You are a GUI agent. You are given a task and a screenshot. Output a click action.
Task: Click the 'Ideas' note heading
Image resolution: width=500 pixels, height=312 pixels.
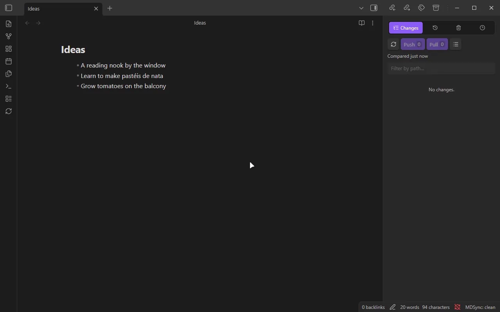tap(73, 50)
